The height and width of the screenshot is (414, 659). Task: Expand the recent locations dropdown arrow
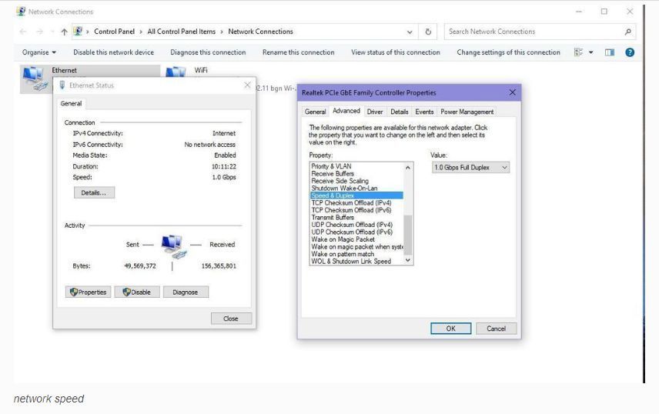pos(52,32)
